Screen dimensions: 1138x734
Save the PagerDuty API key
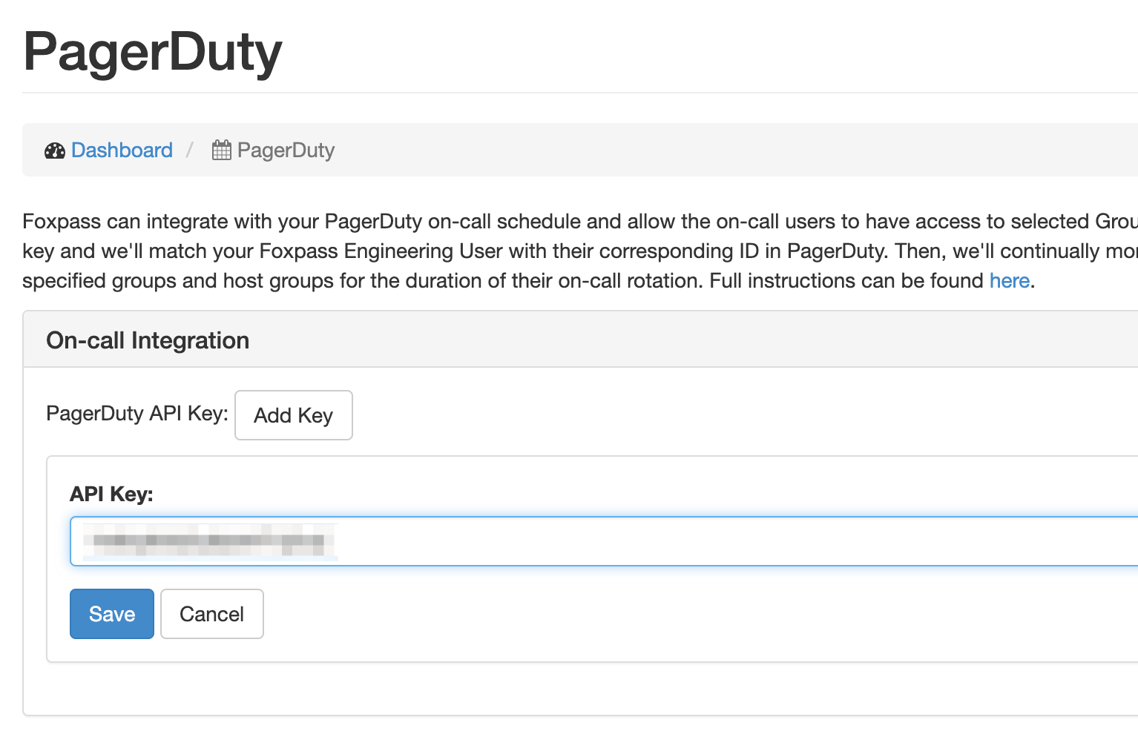coord(111,614)
